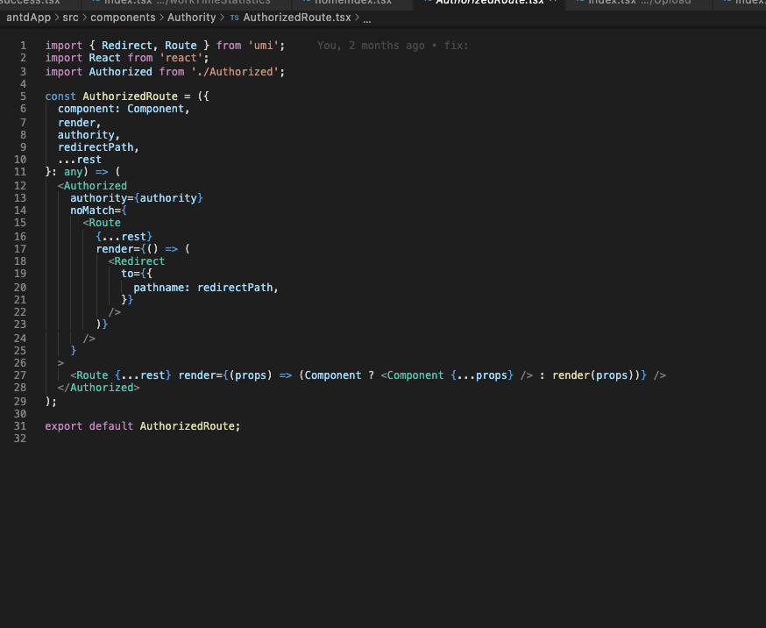Click line number 29 in the gutter
This screenshot has width=766, height=628.
20,402
